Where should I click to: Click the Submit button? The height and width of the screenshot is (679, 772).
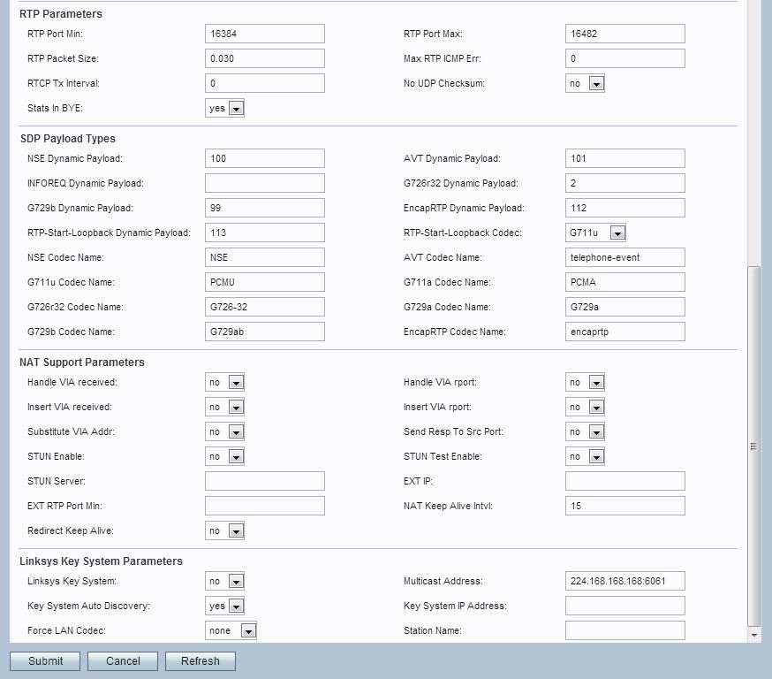[45, 660]
